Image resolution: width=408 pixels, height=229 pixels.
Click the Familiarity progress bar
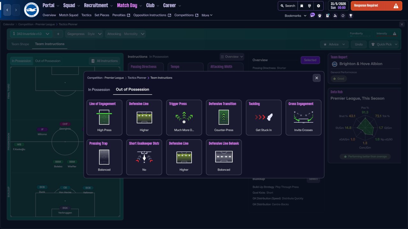tap(361, 36)
